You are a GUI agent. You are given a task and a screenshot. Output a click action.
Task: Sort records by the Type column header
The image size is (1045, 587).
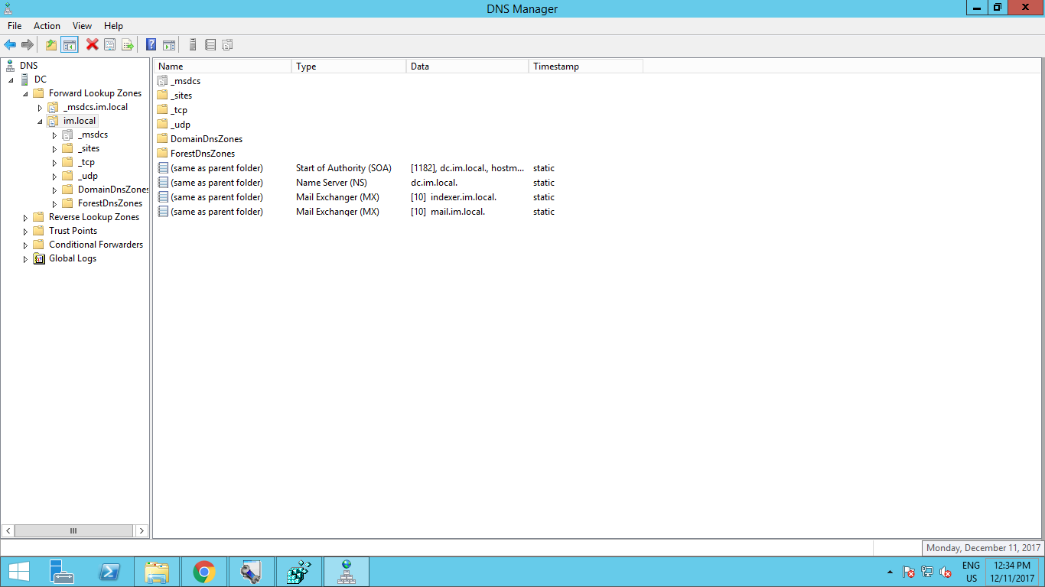(306, 66)
